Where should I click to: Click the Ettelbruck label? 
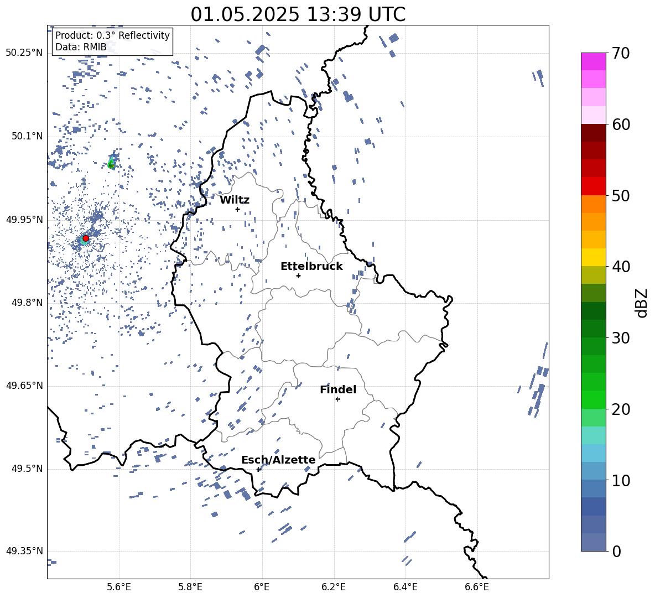click(311, 267)
